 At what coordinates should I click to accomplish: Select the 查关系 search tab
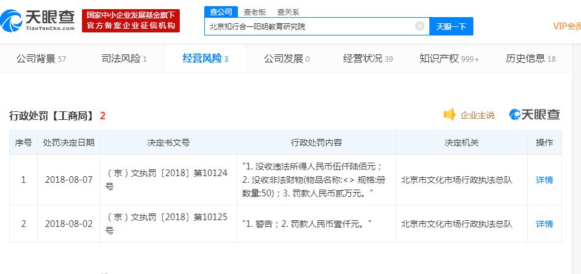287,11
